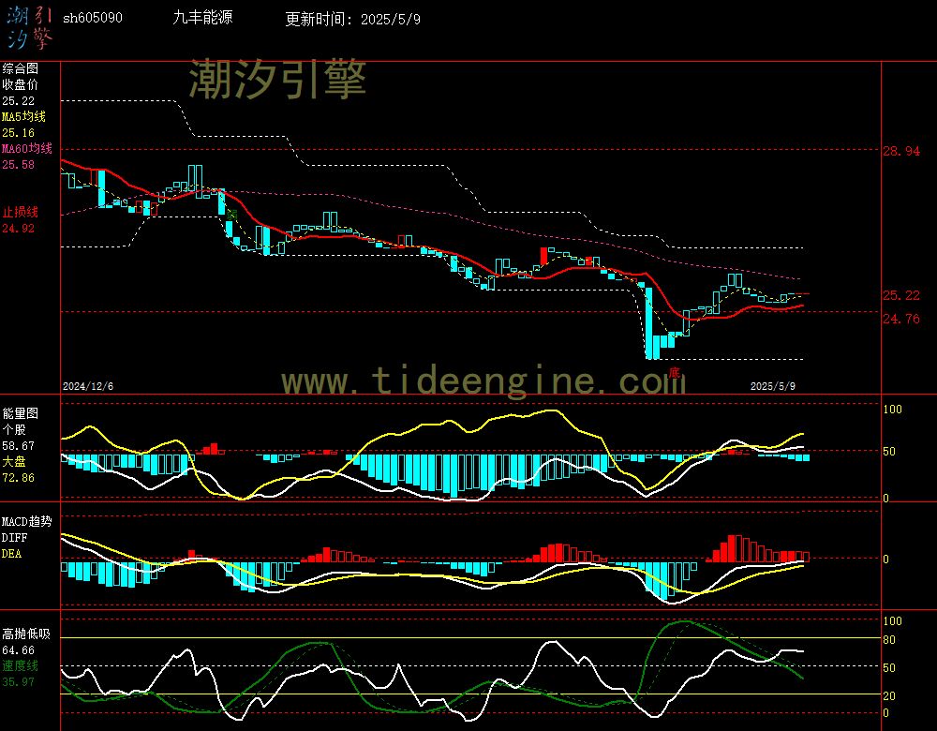
Task: Click the 0 axis label in MACD panel
Action: pos(886,559)
